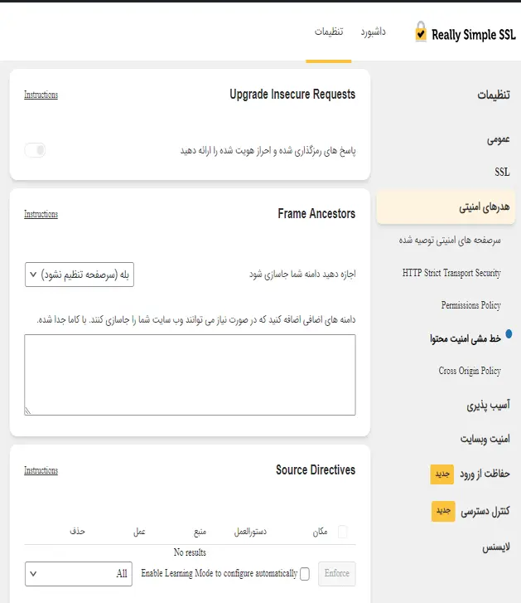Click the chevron arrow of the All dropdown
The image size is (521, 603).
(33, 574)
